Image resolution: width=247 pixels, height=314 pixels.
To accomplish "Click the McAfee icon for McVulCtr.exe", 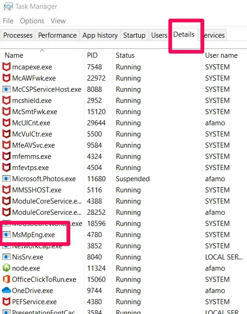I will 7,134.
